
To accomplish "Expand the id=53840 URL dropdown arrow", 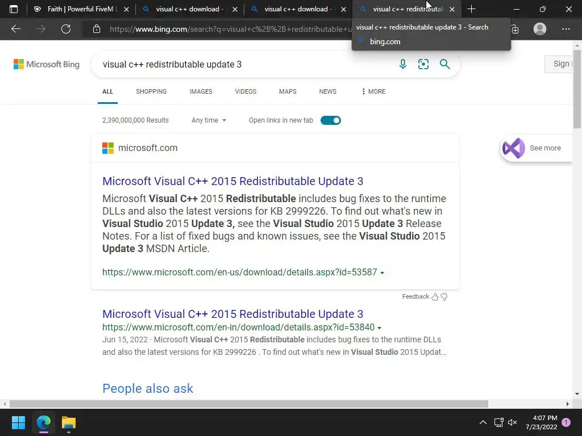I will (379, 328).
